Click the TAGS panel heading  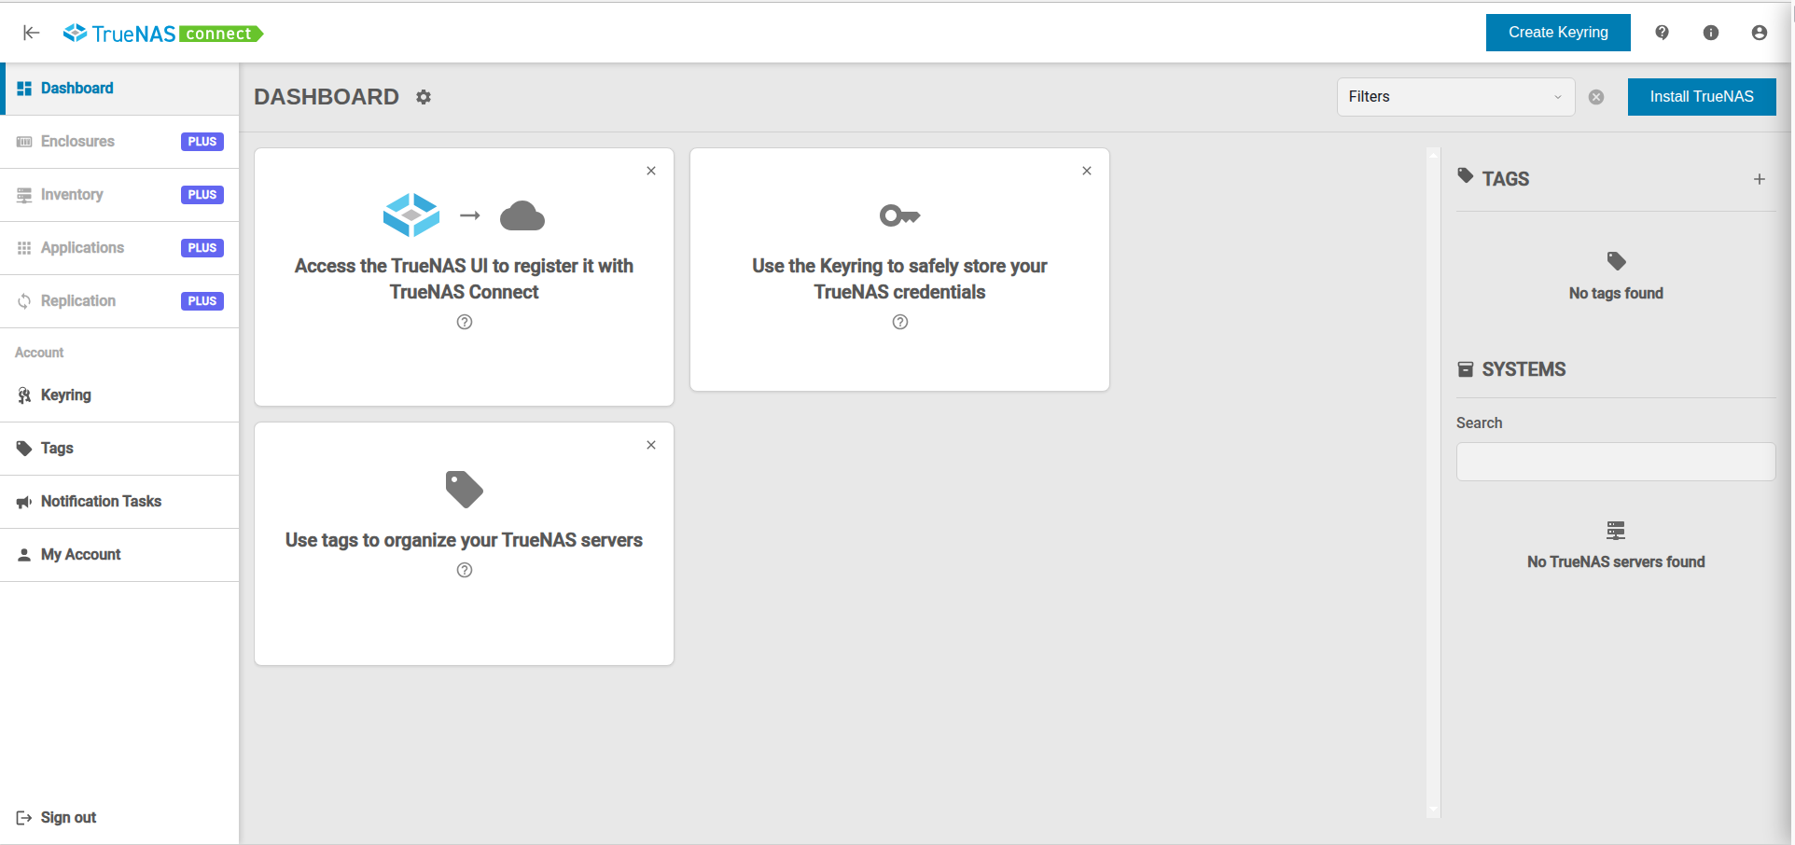pyautogui.click(x=1506, y=179)
